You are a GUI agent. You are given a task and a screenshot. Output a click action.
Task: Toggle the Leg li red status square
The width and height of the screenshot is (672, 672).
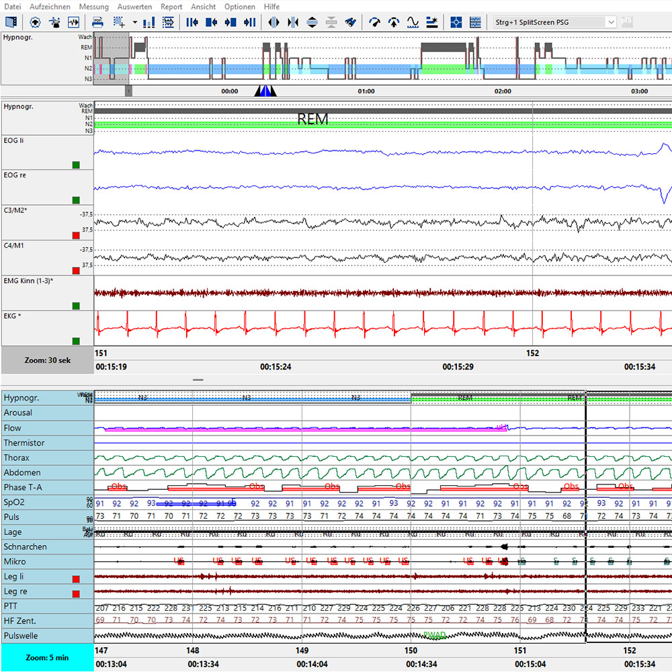(x=76, y=579)
